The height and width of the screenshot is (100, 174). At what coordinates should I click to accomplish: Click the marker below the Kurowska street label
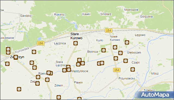(x=34, y=52)
